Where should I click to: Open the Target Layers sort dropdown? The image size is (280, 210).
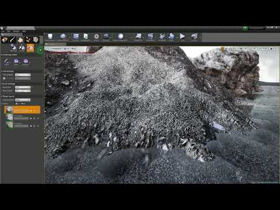(x=23, y=100)
